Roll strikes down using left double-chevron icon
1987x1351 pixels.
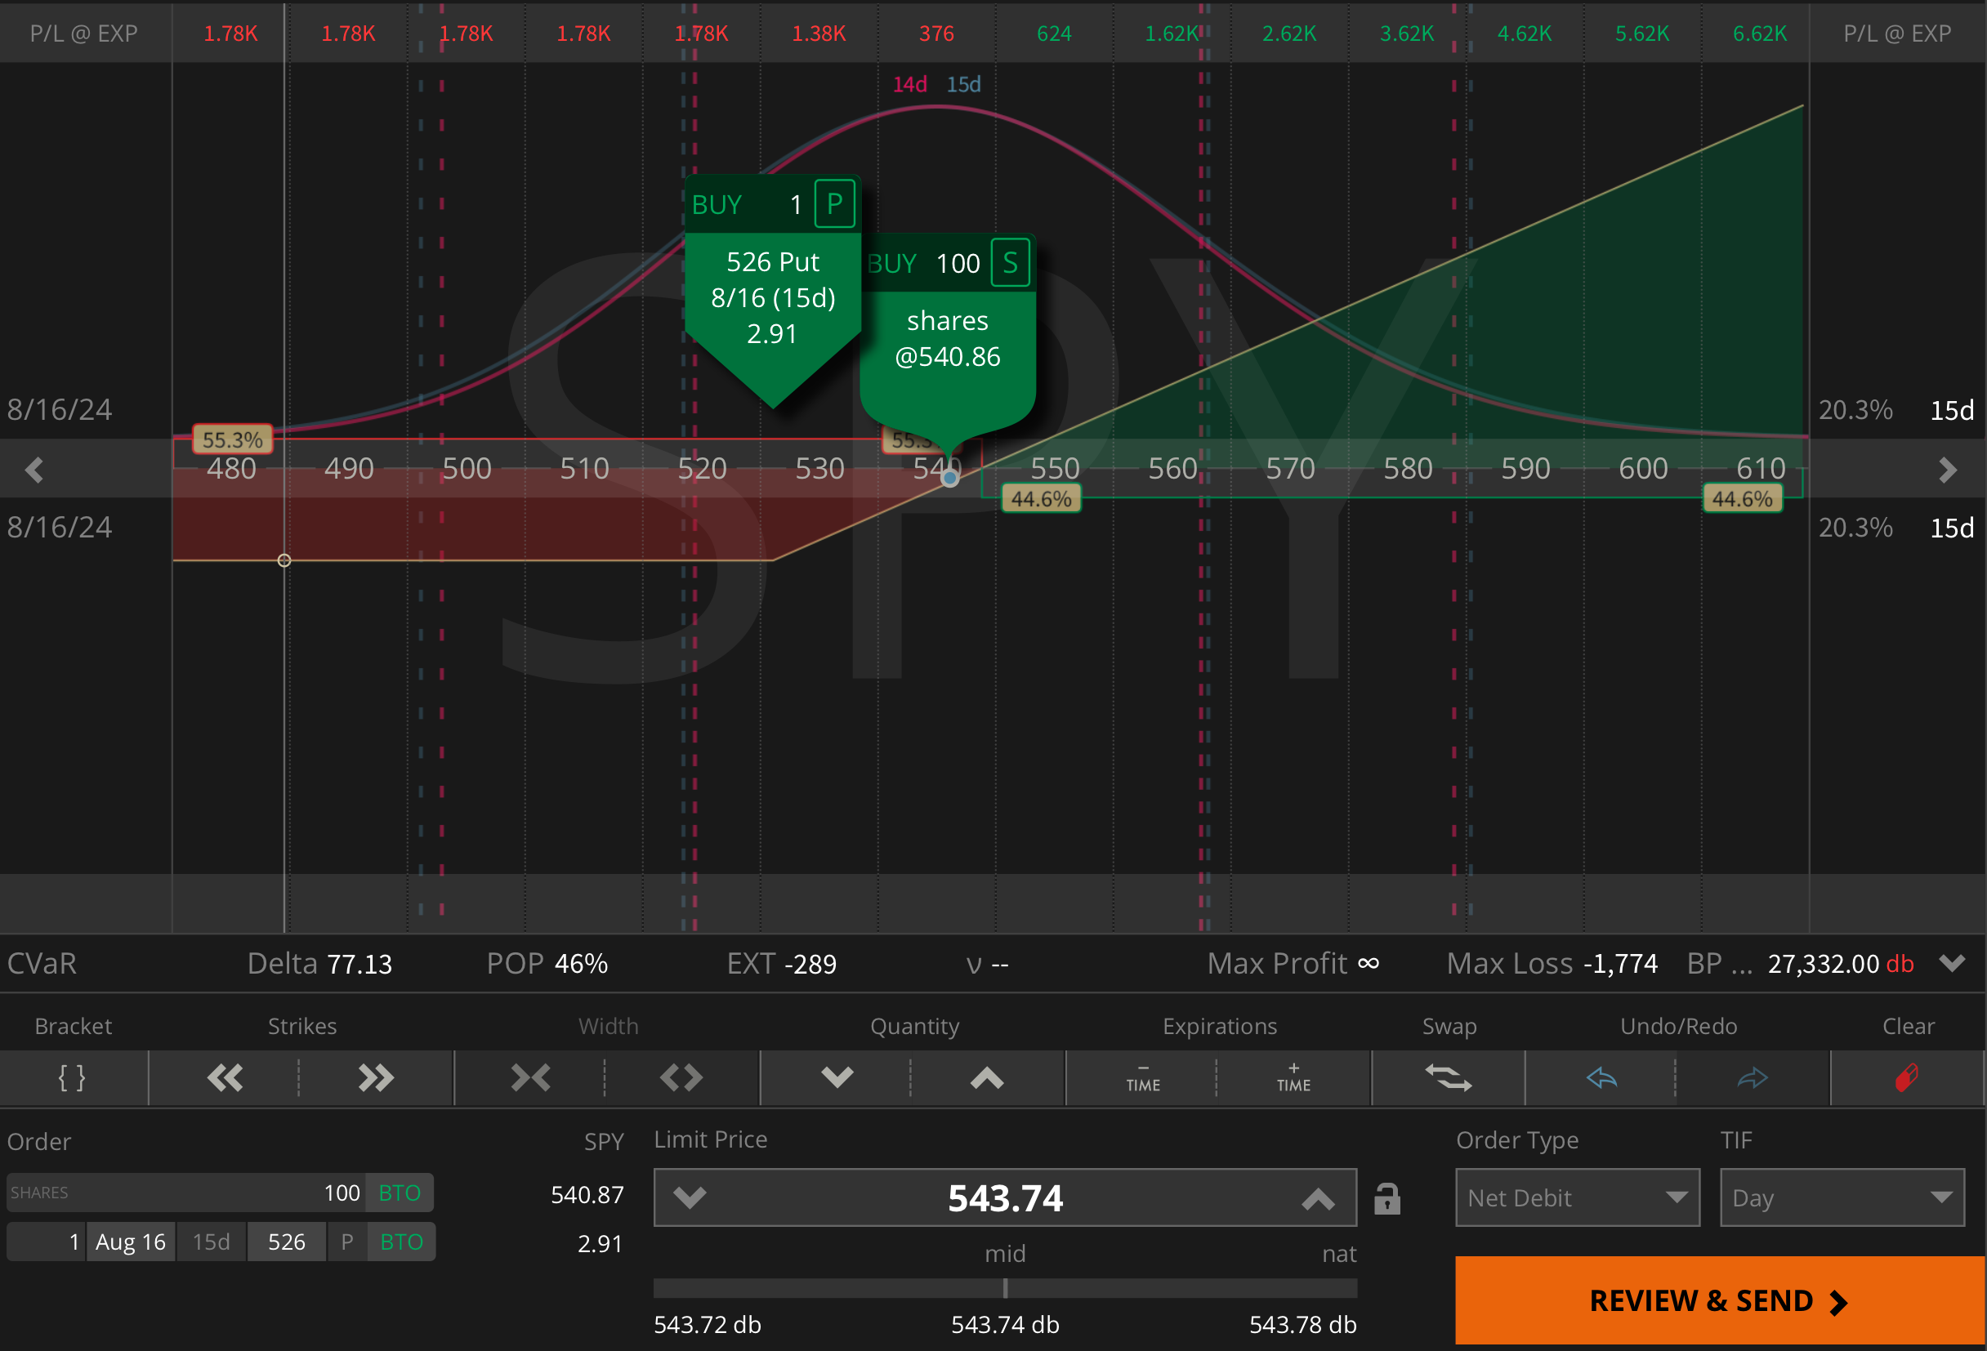coord(225,1078)
